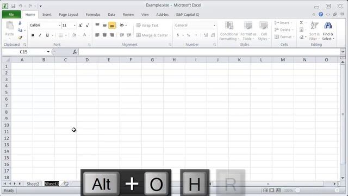Open the Calibri font name dropdown
The width and height of the screenshot is (348, 196).
pos(59,26)
